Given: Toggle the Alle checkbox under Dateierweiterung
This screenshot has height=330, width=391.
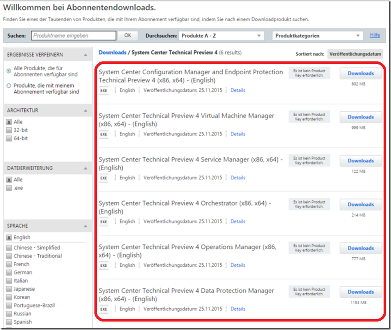Looking at the screenshot, I should click(9, 180).
